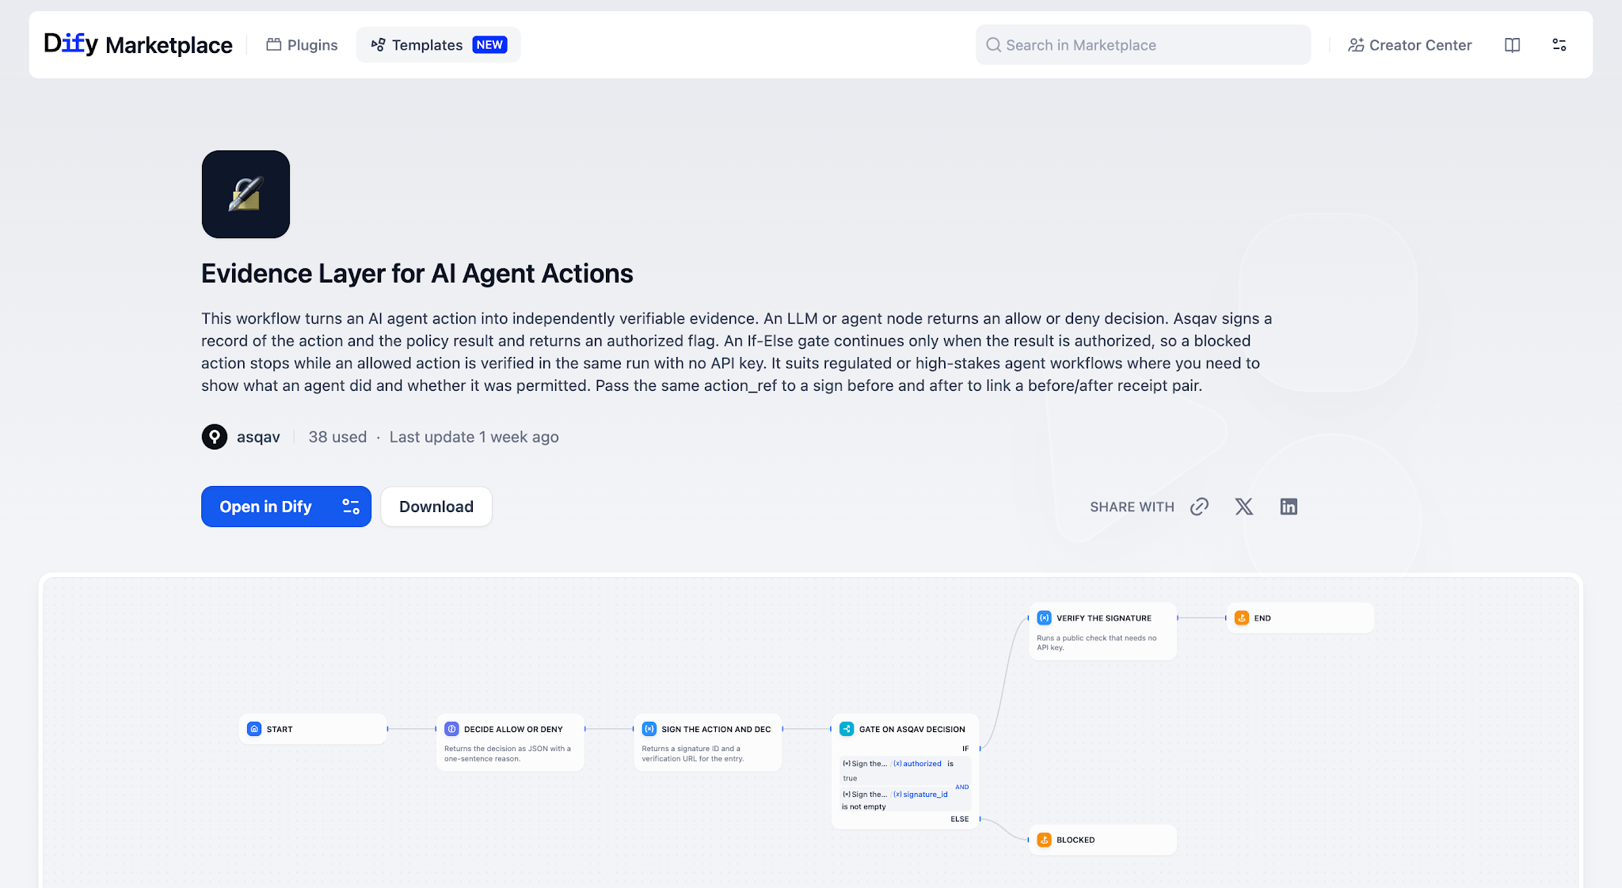The height and width of the screenshot is (888, 1622).
Task: Click Open in Dify button
Action: tap(286, 507)
